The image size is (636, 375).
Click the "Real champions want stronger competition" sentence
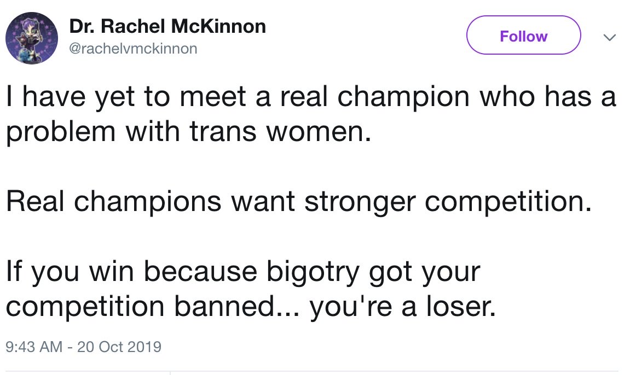pos(299,202)
